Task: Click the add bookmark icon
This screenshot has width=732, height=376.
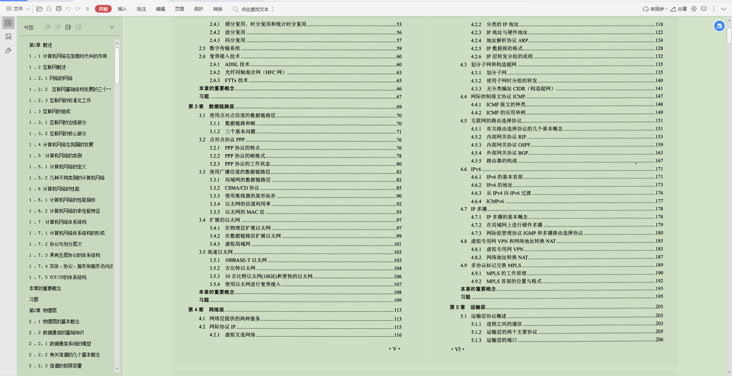Action: point(68,27)
